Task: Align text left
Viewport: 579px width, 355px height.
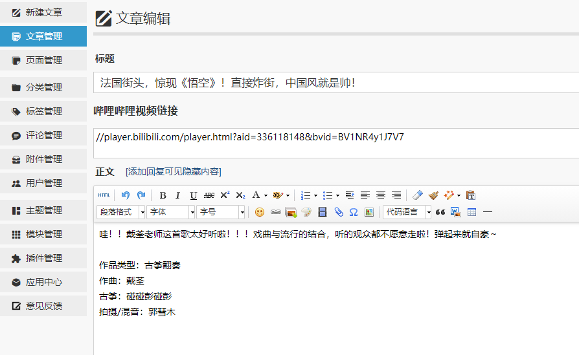Action: tap(365, 195)
